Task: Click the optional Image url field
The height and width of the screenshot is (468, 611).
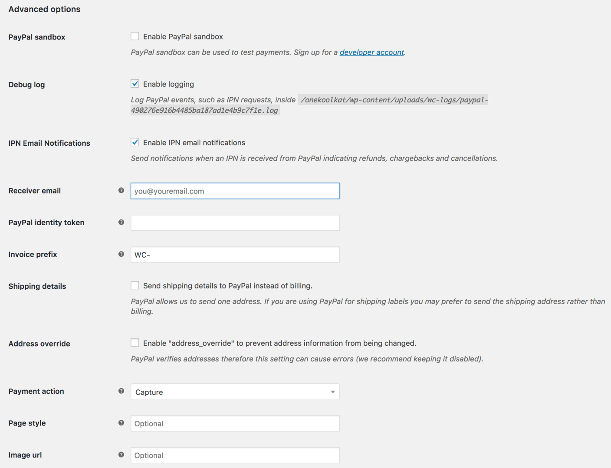Action: [235, 455]
